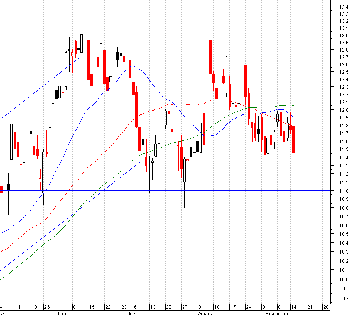Select the date label 22 on time axis
This screenshot has height=316, width=350.
108,307
